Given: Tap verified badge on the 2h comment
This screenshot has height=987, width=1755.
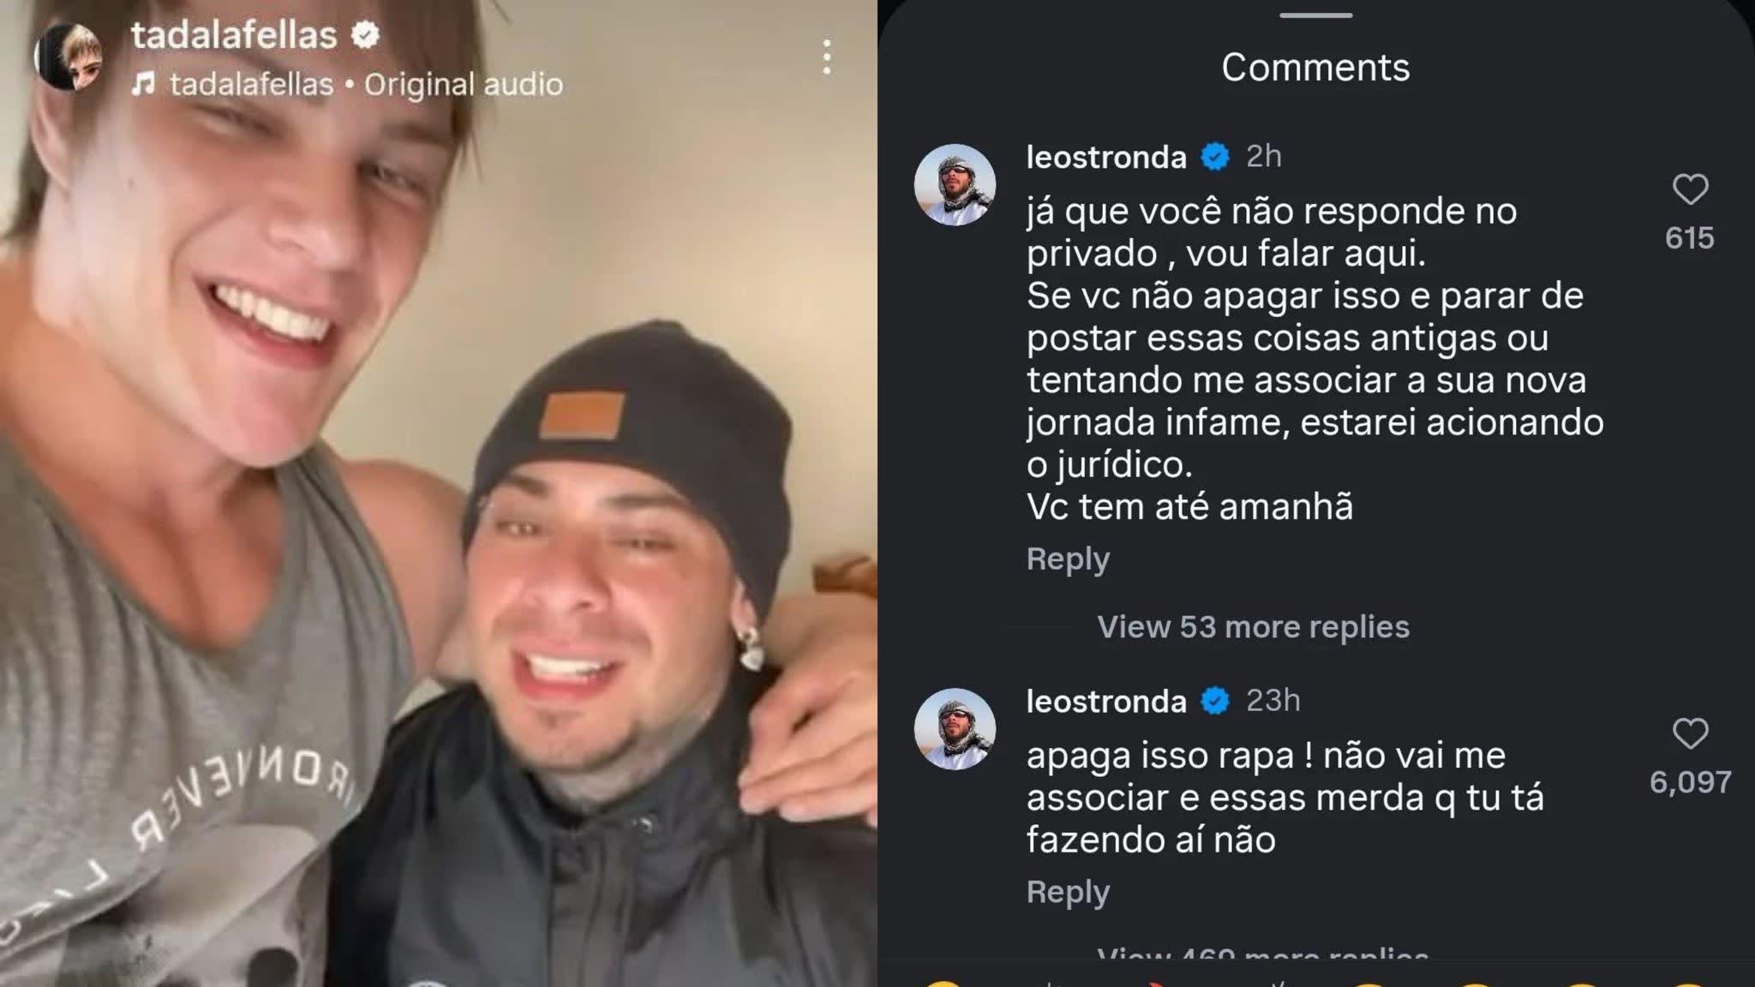Looking at the screenshot, I should pos(1215,157).
